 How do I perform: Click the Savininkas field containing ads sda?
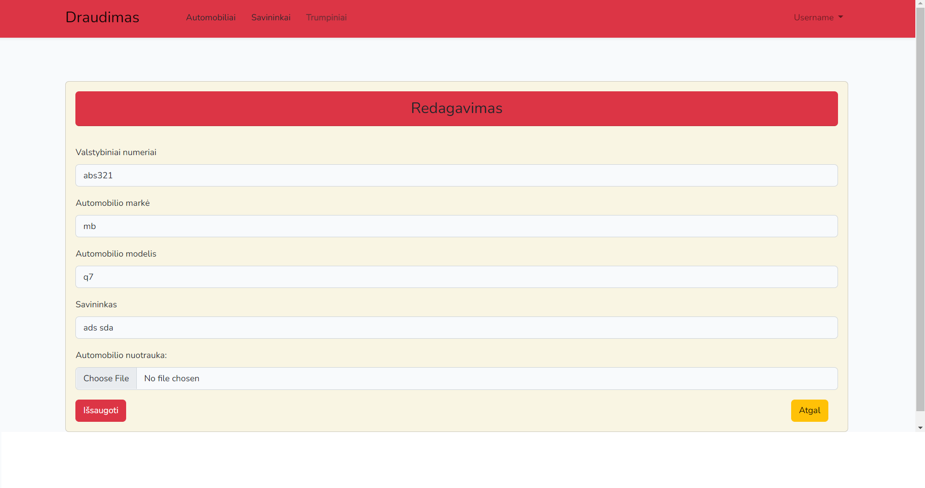tap(456, 327)
